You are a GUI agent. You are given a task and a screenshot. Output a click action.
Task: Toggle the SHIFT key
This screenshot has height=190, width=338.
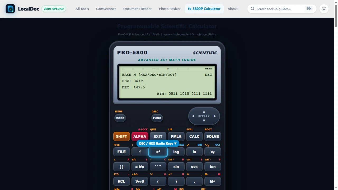click(x=121, y=136)
